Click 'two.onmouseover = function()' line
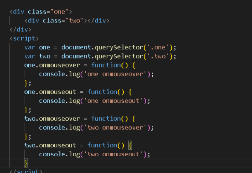The image size is (252, 173). pos(80,119)
